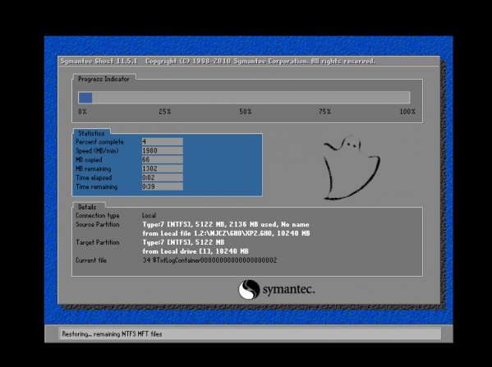This screenshot has width=492, height=367.
Task: Click the Time elapsed value field
Action: tap(163, 177)
